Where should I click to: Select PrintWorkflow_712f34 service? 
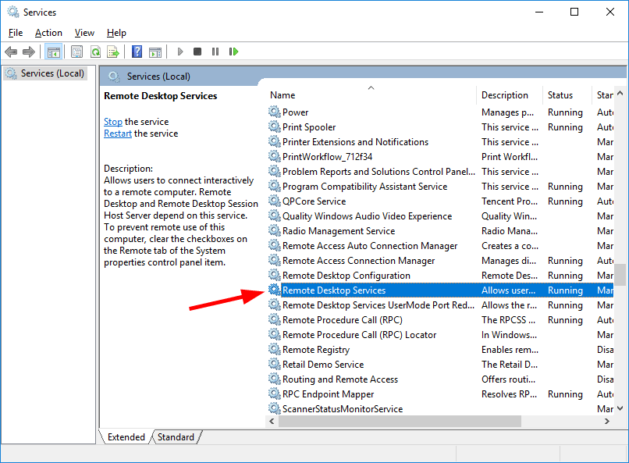click(327, 156)
